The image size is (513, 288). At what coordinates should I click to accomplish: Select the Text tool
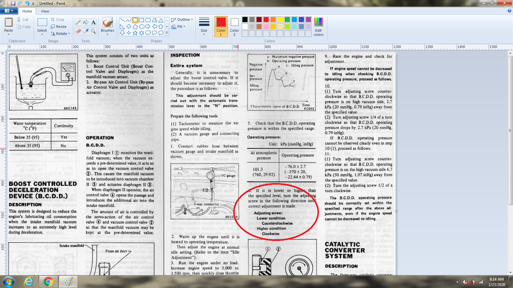tap(93, 22)
